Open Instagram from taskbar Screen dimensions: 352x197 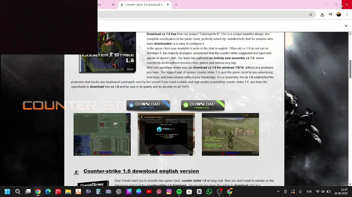(169, 192)
